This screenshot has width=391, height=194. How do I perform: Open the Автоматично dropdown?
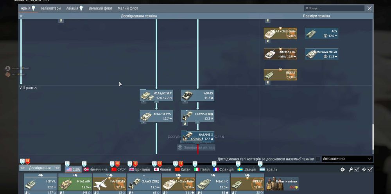[347, 159]
